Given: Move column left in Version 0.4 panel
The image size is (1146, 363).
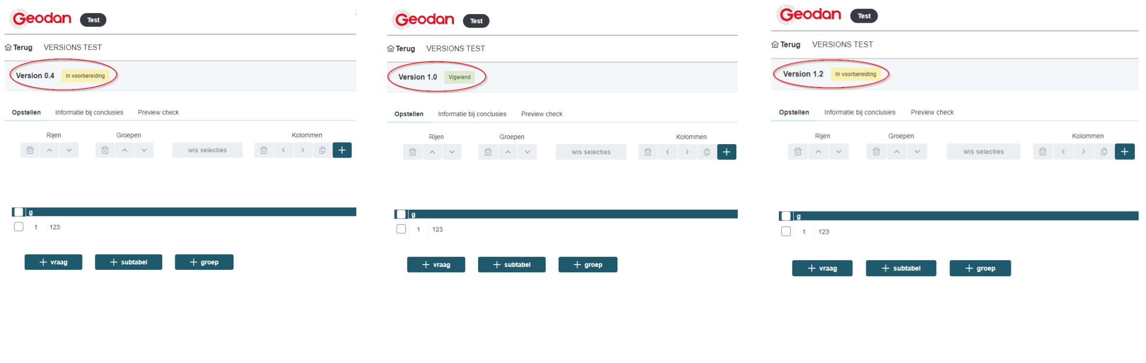Looking at the screenshot, I should tap(283, 150).
